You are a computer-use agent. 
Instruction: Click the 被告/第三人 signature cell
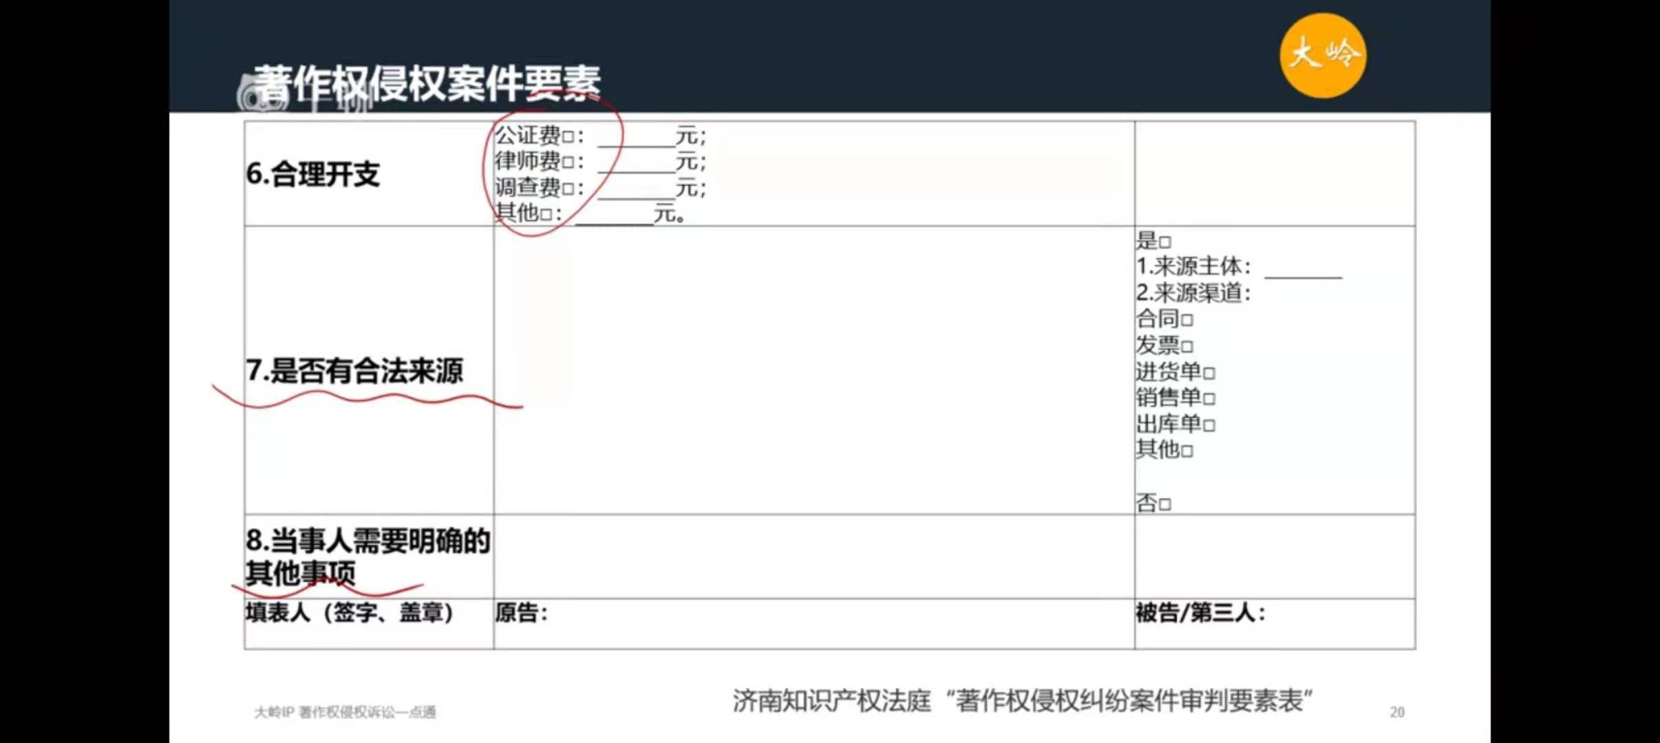tap(1273, 623)
